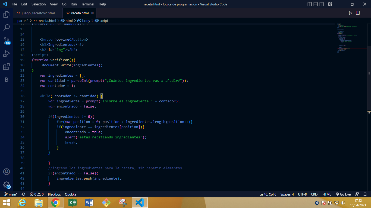The image size is (371, 208).
Task: Click line number 26 in the gutter
Action: pyautogui.click(x=22, y=96)
